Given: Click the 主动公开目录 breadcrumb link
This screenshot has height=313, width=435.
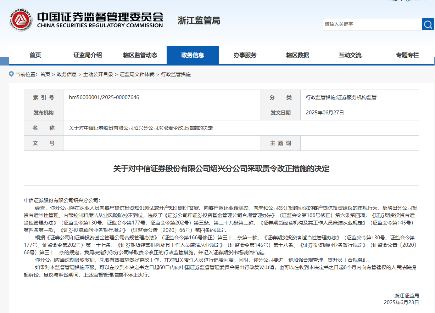Looking at the screenshot, I should tap(98, 74).
